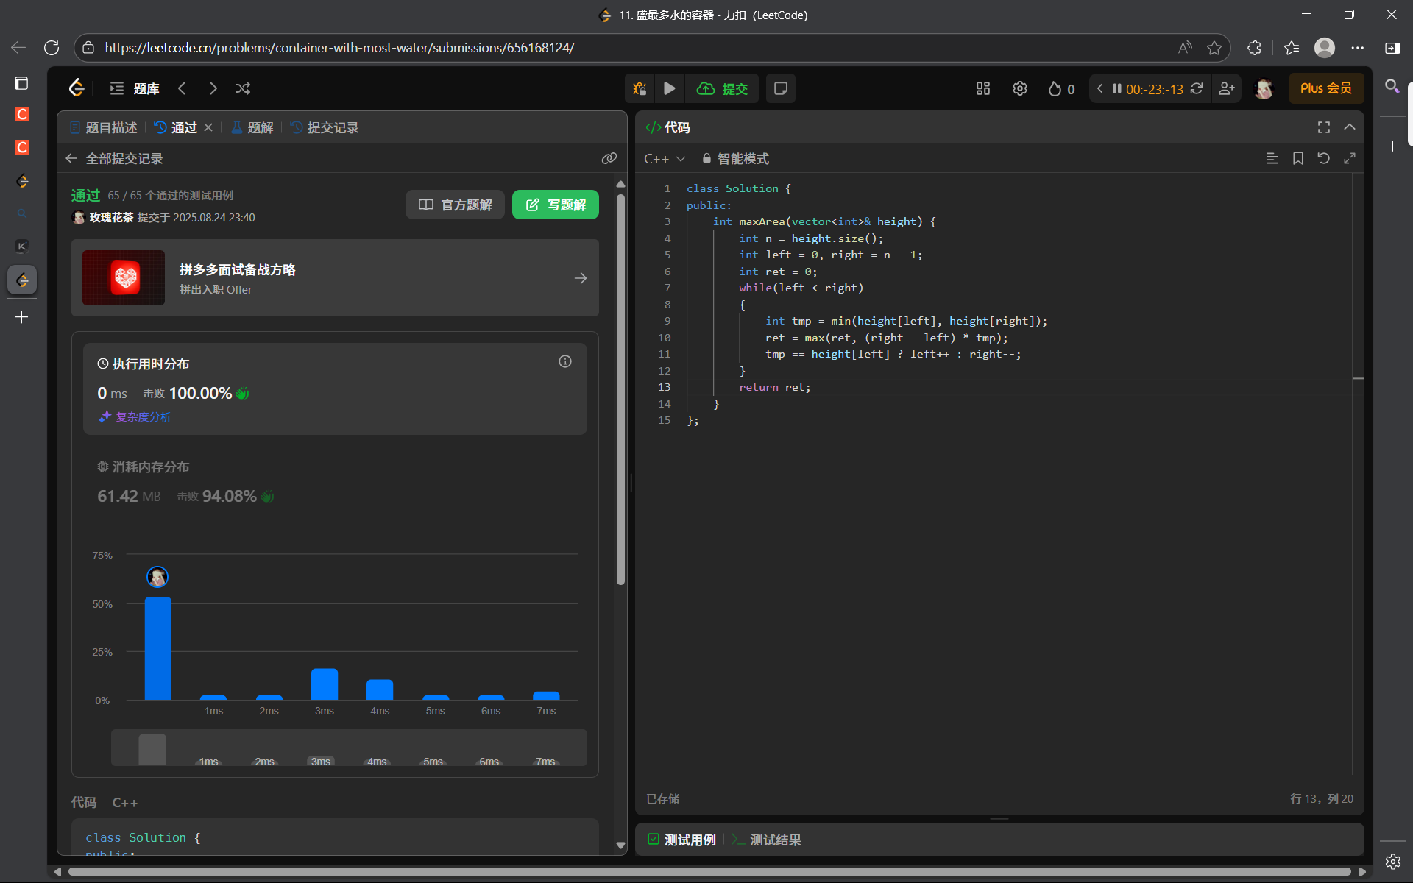1413x883 pixels.
Task: Click the Plus 会员 button
Action: (1325, 88)
